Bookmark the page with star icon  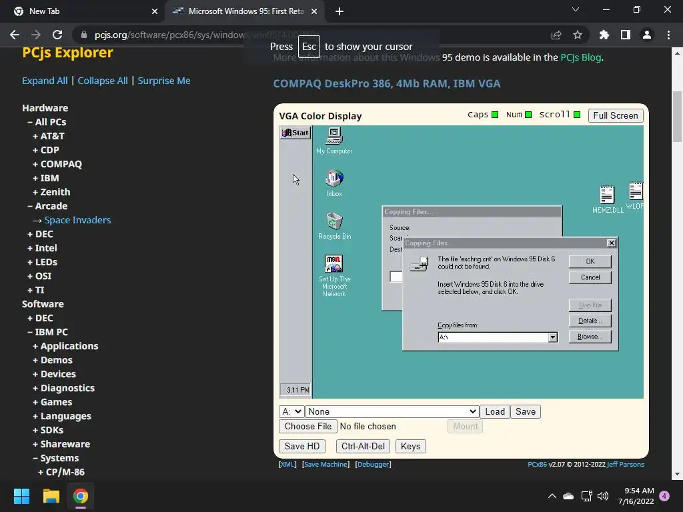pos(578,35)
